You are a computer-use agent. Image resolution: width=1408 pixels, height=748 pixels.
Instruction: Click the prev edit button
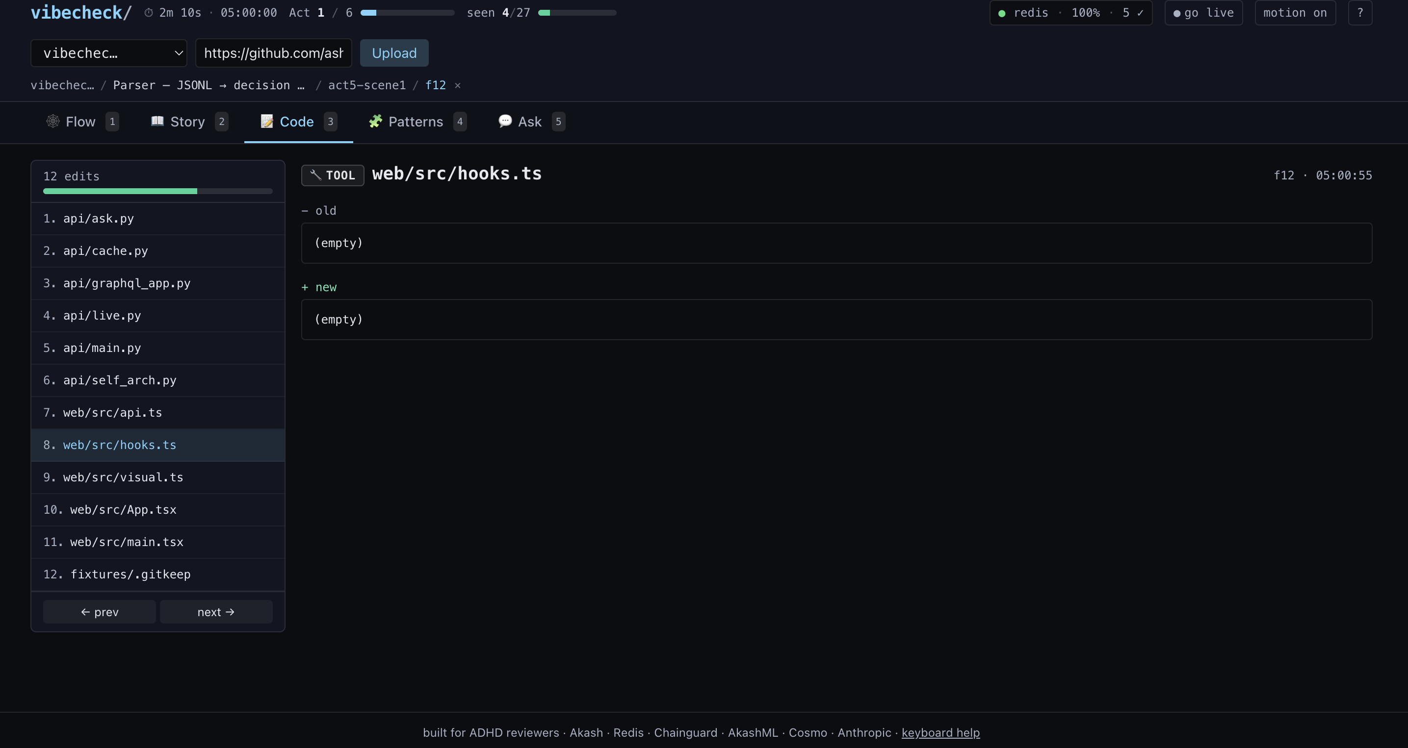(x=100, y=612)
